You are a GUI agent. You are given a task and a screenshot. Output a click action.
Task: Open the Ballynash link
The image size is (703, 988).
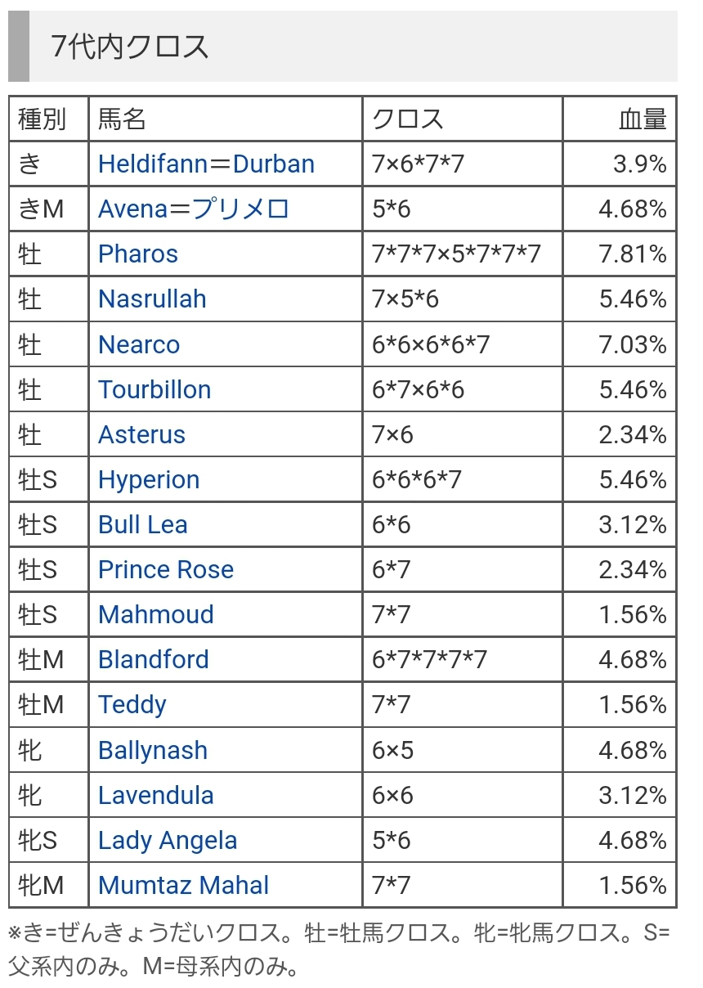pos(153,750)
